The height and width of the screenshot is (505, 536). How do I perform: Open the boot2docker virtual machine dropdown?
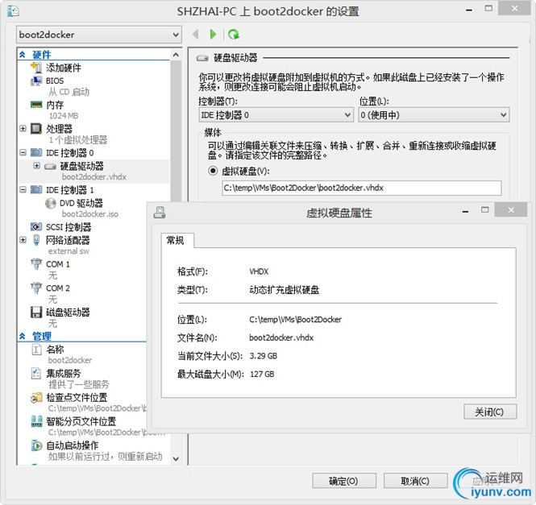tap(99, 35)
